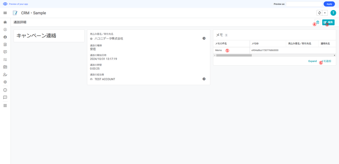The image size is (339, 164).
Task: Click the call duration value 0:03:25
Action: coord(94,69)
